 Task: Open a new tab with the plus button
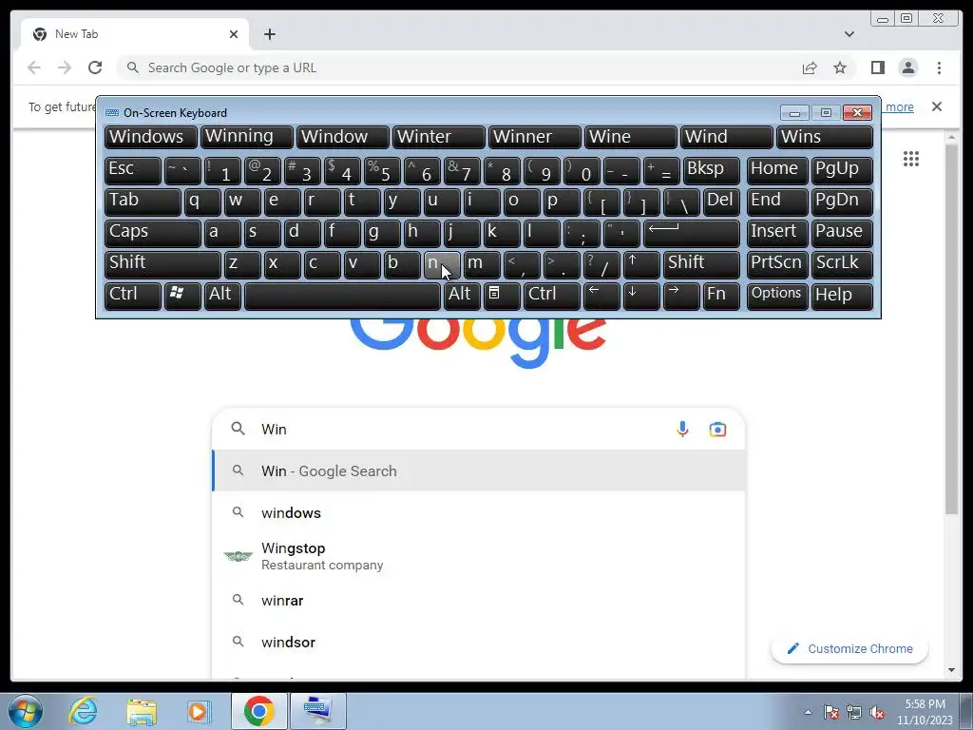(x=269, y=34)
